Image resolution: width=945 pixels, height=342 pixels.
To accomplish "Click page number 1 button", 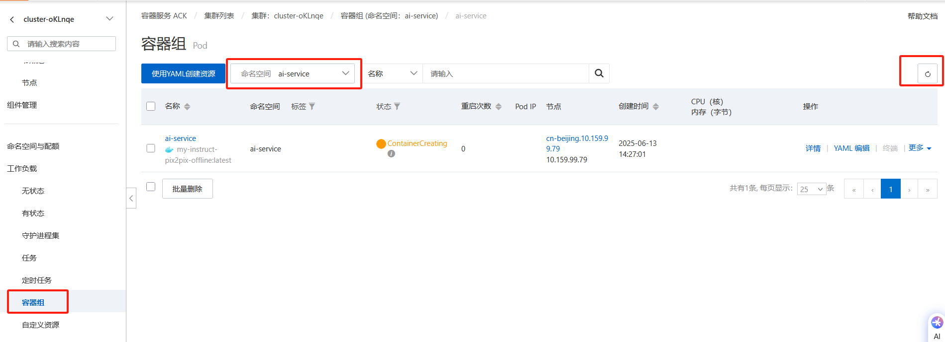I will [891, 189].
